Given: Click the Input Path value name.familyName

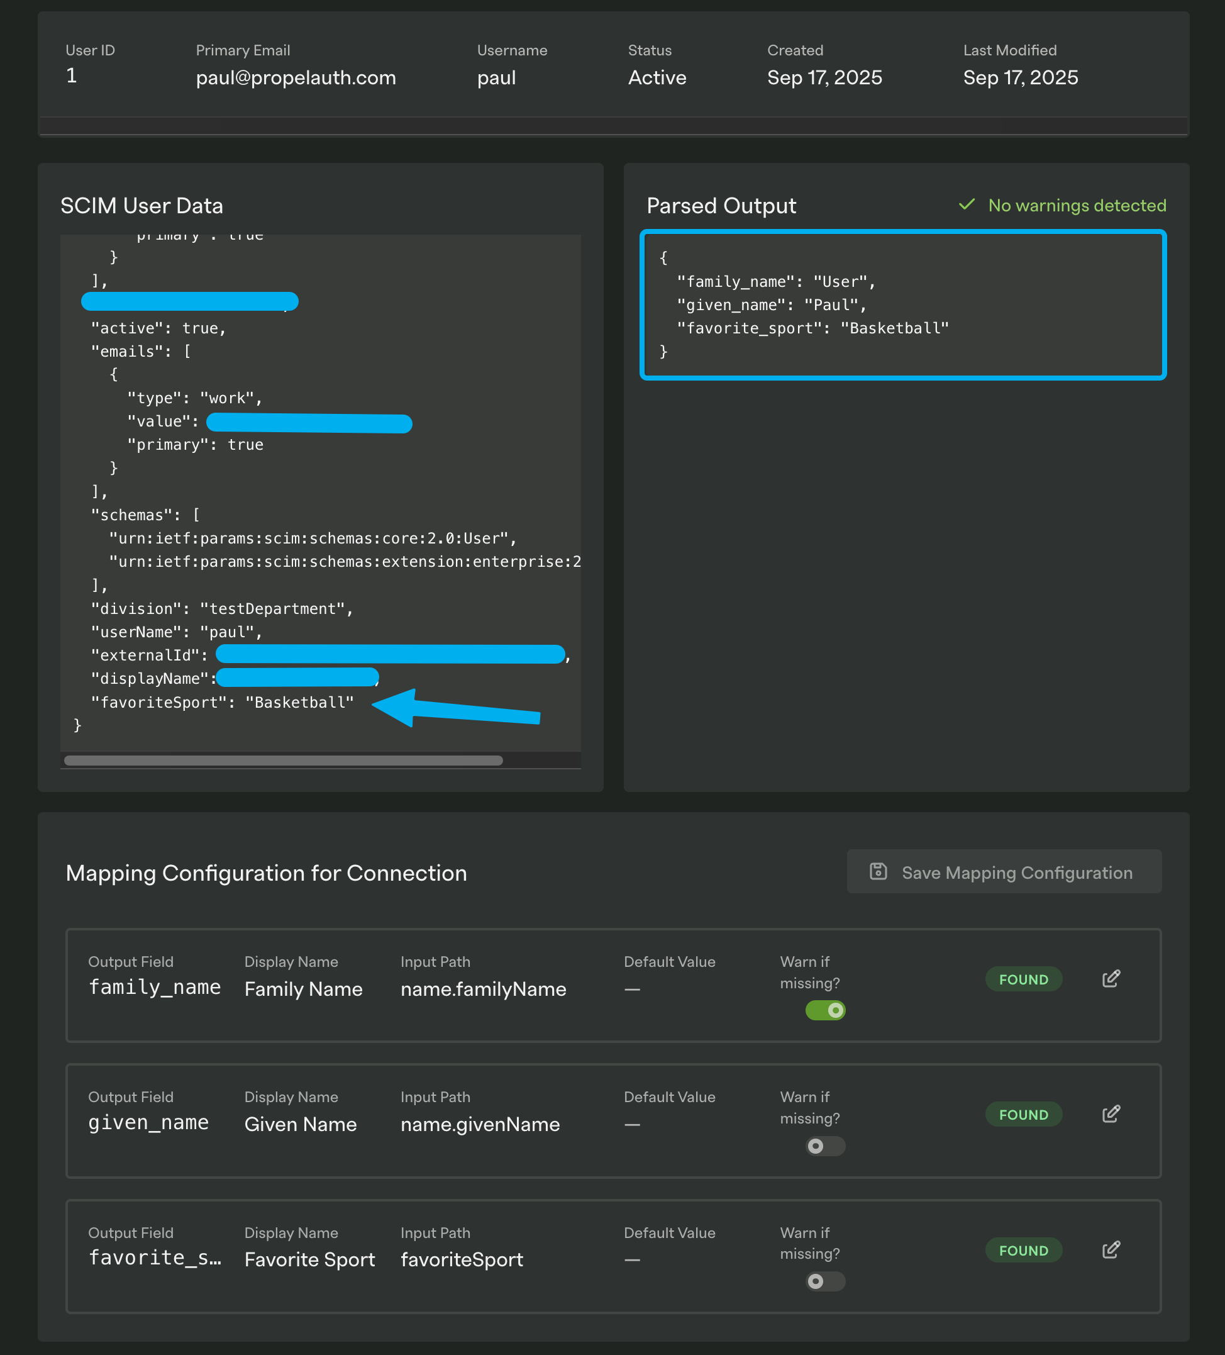Looking at the screenshot, I should pos(483,989).
